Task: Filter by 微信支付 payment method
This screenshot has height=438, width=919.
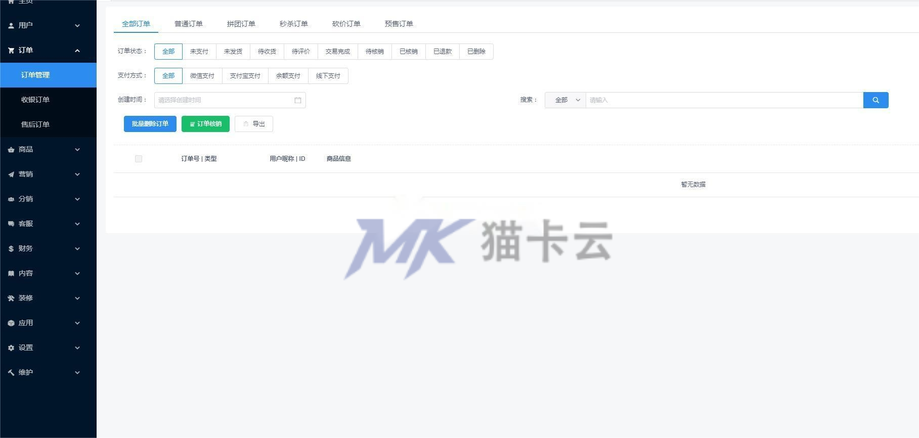Action: [x=202, y=76]
